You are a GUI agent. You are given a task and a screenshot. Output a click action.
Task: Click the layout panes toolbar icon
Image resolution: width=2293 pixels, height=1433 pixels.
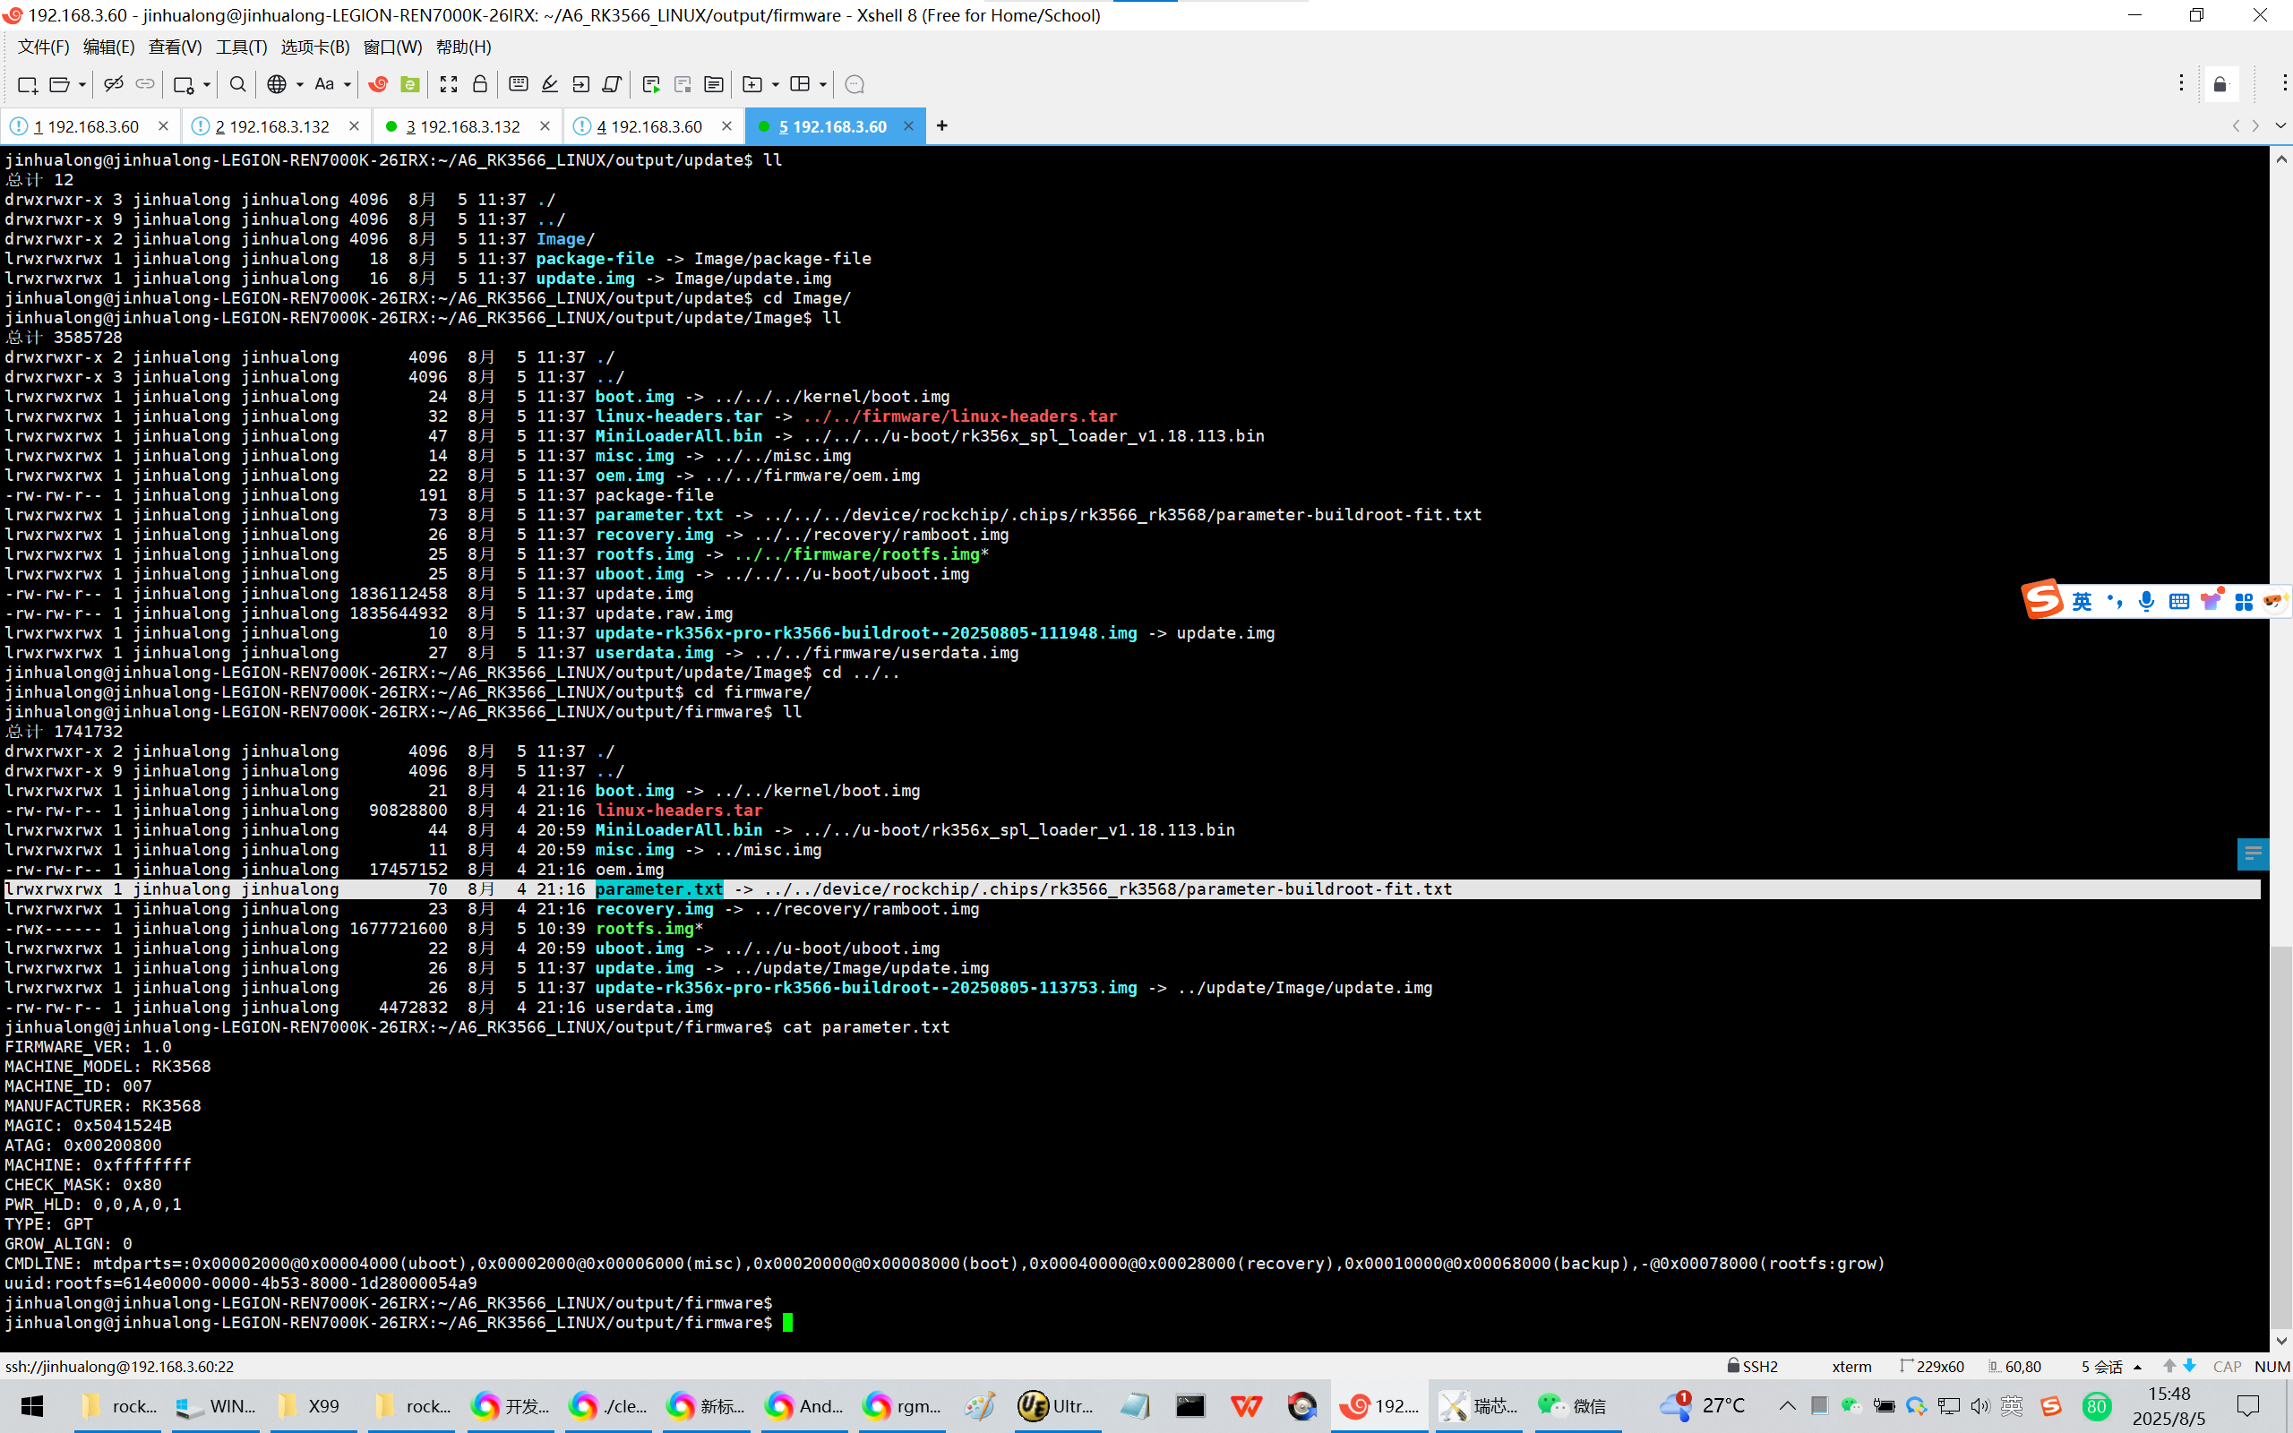(x=800, y=84)
